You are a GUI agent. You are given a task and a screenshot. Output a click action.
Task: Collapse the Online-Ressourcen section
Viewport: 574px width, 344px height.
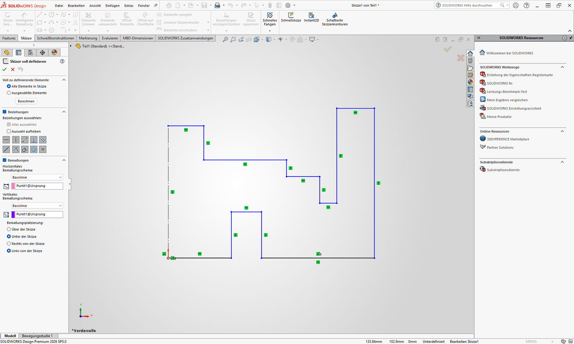pos(562,131)
